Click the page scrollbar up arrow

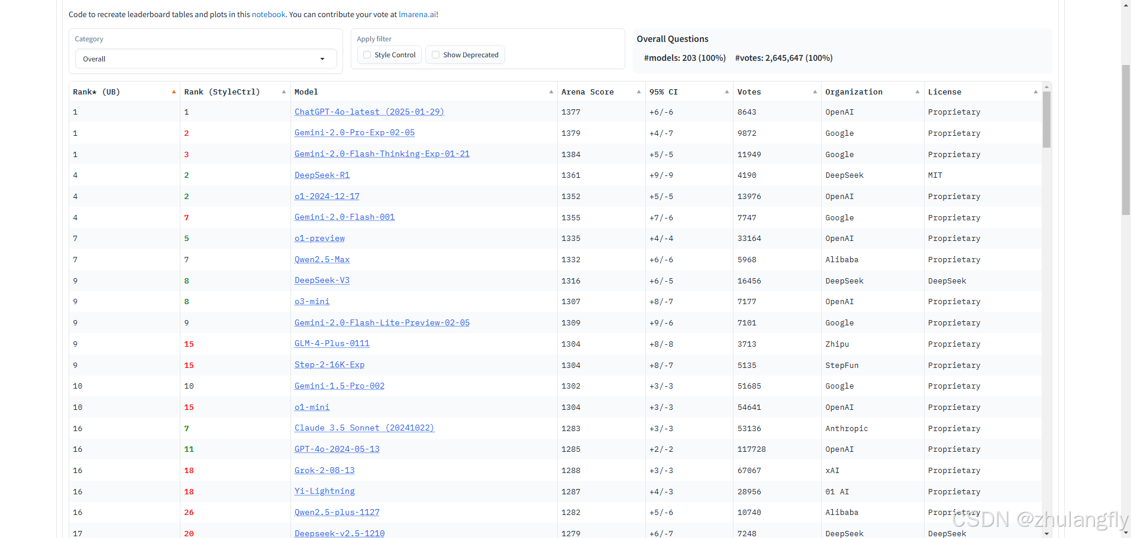coord(1126,5)
